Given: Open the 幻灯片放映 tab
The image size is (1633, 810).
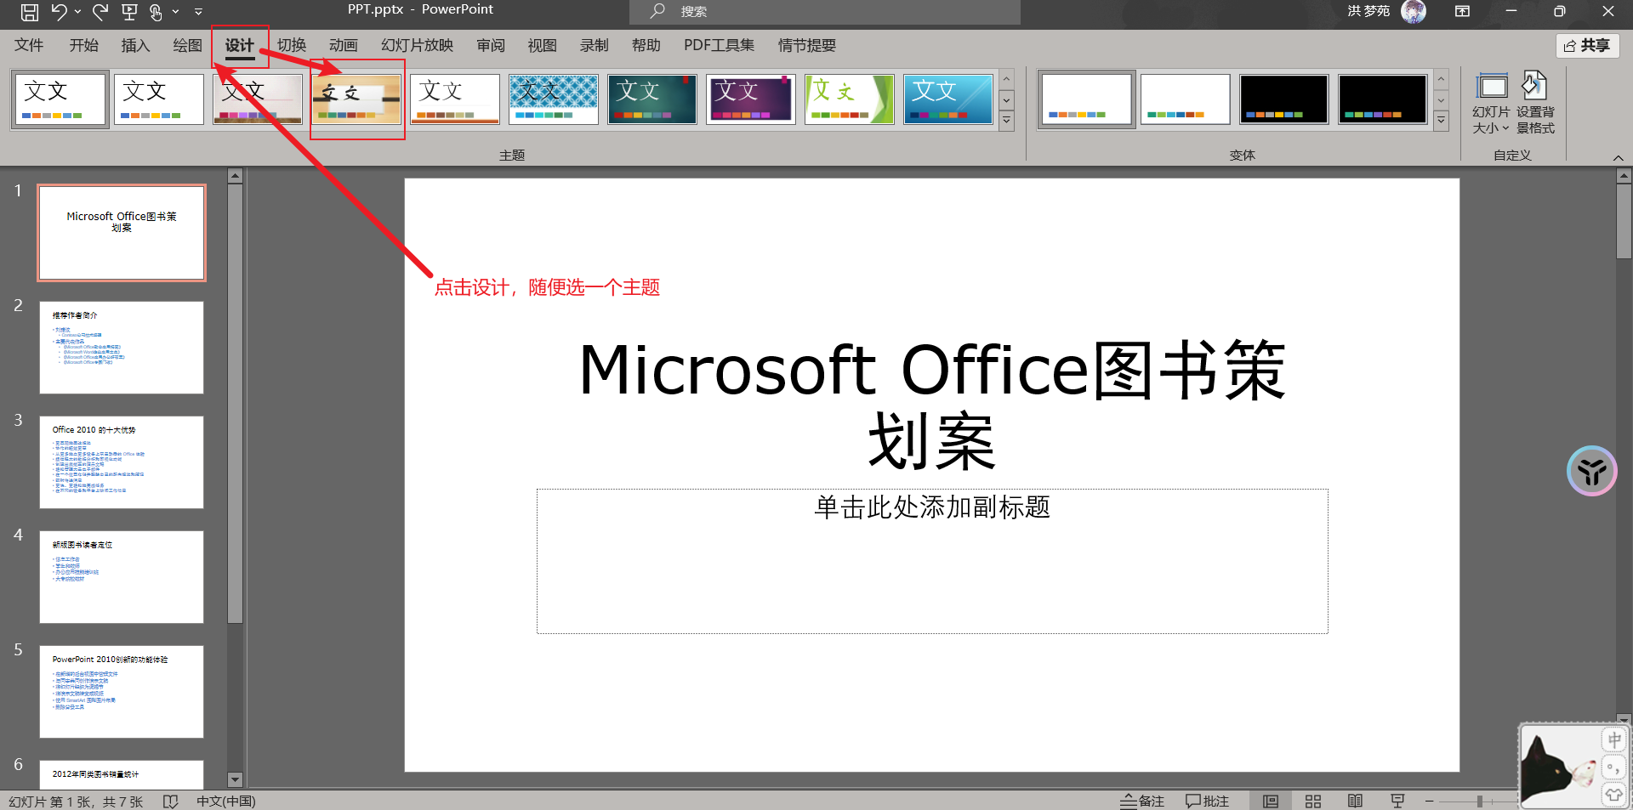Looking at the screenshot, I should click(x=417, y=45).
